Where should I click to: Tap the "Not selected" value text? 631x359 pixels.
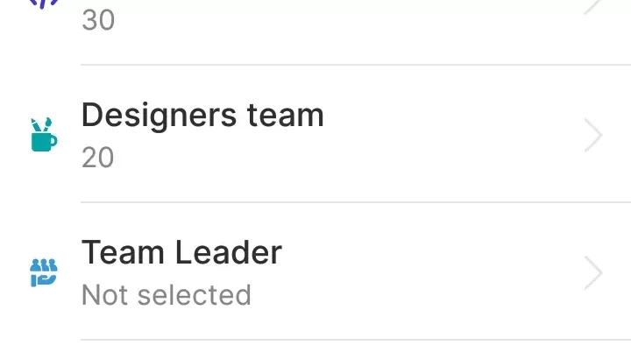pyautogui.click(x=166, y=295)
